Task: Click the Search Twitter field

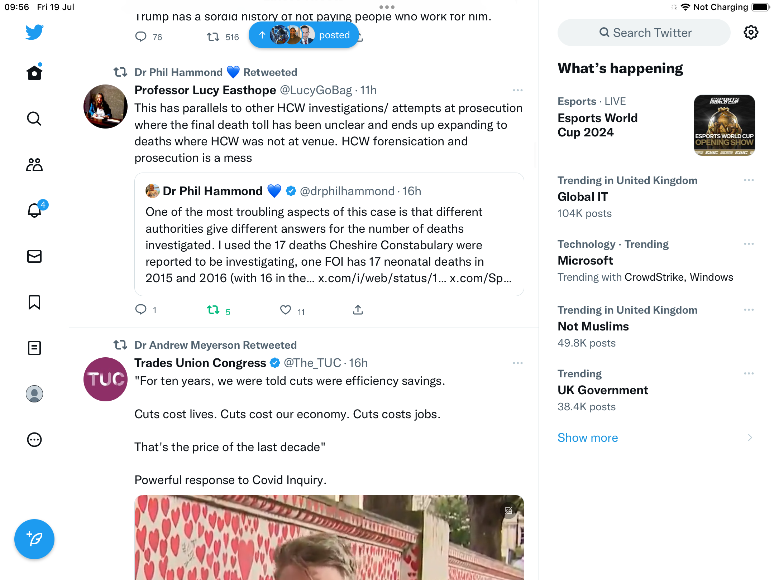Action: pyautogui.click(x=644, y=33)
